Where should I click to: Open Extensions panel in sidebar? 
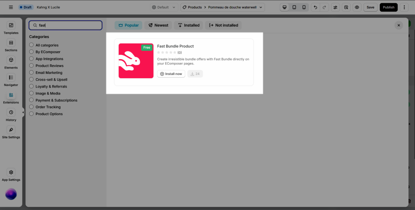[x=11, y=98]
